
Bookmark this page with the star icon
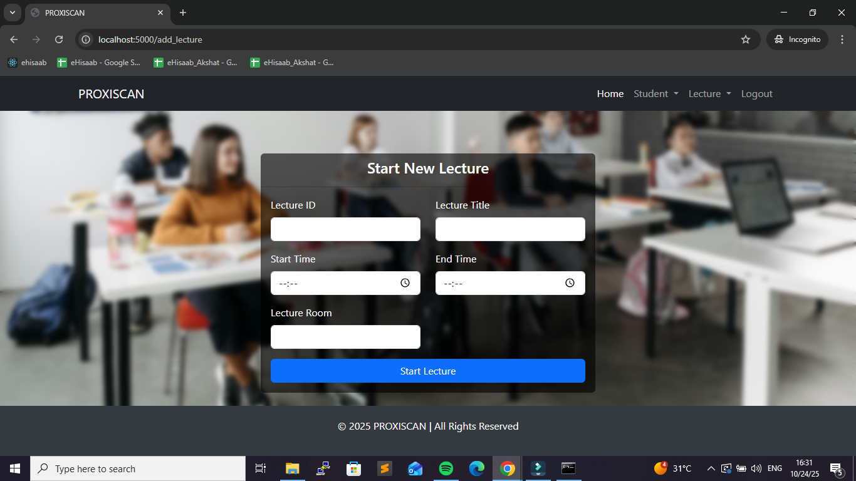[x=745, y=39]
